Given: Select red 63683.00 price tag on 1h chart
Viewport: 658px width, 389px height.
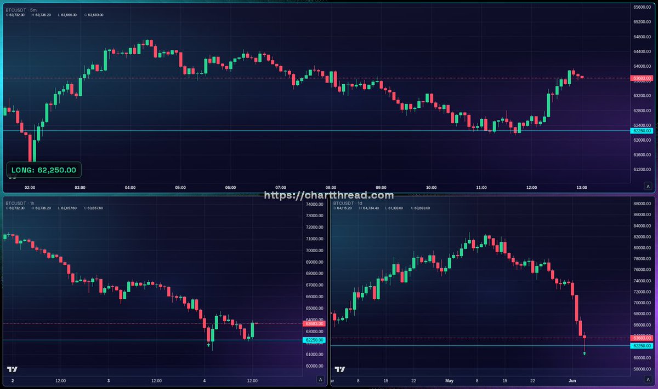Looking at the screenshot, I should coord(314,324).
